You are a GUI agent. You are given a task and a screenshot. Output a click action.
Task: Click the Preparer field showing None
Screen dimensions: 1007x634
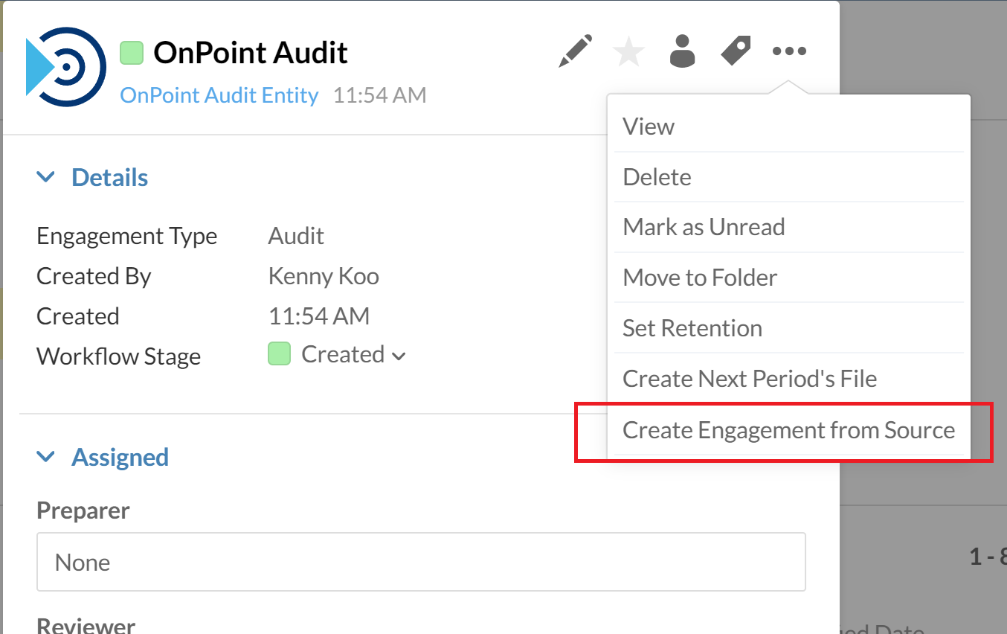(421, 562)
